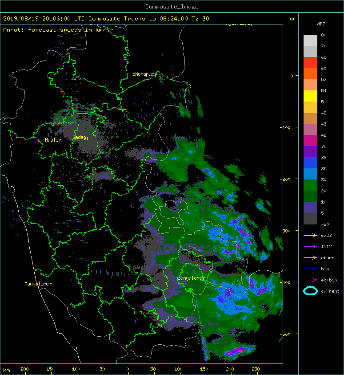The image size is (344, 375).
Task: Select the dark orange swatch between 60 and 57
Action: click(310, 73)
